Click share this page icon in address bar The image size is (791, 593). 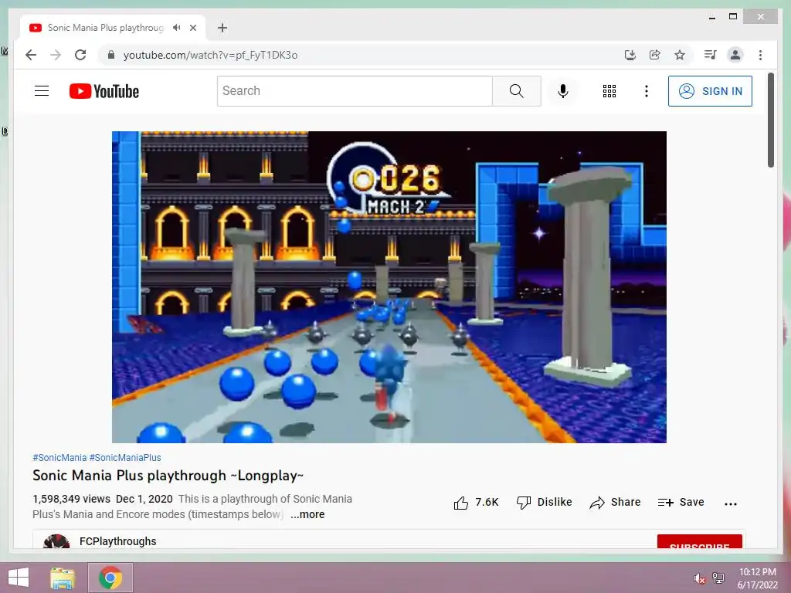click(655, 55)
